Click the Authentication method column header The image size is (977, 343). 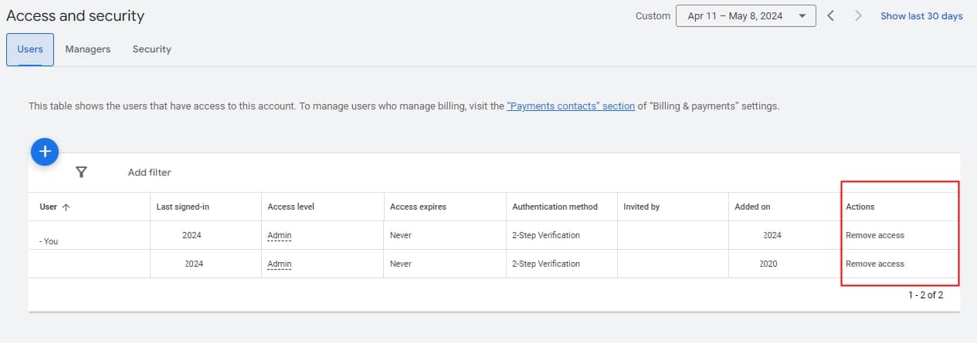[555, 207]
